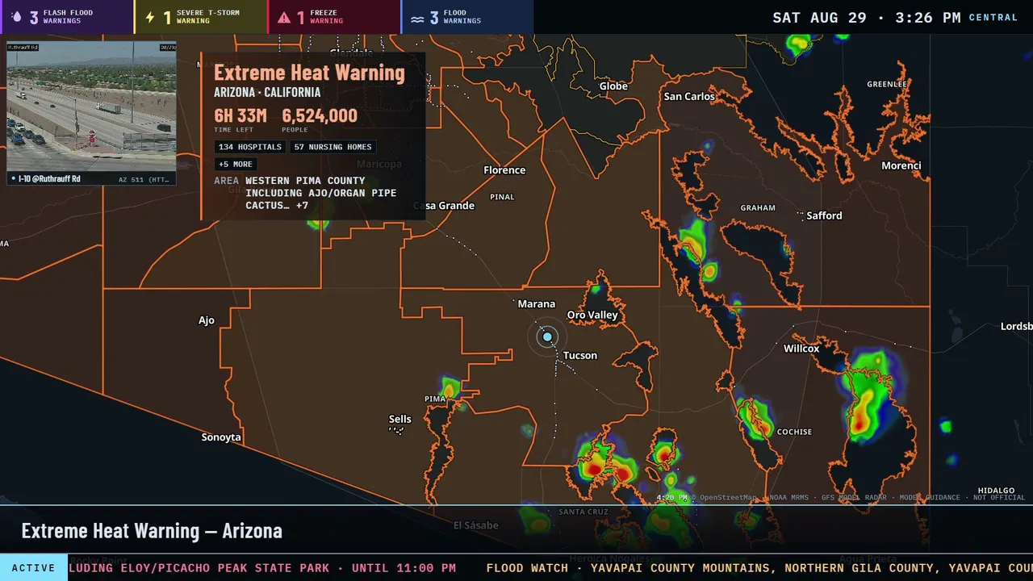Image resolution: width=1033 pixels, height=581 pixels.
Task: Click the Safford city label
Action: click(824, 215)
